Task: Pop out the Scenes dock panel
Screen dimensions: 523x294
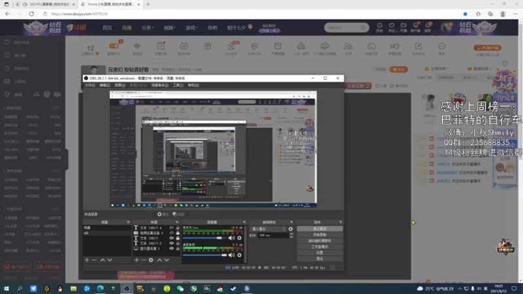Action: [128, 222]
